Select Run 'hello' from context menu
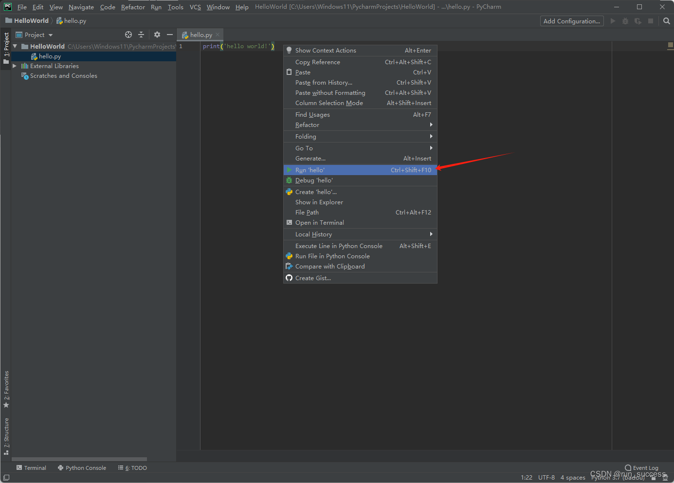This screenshot has width=674, height=483. pos(360,170)
